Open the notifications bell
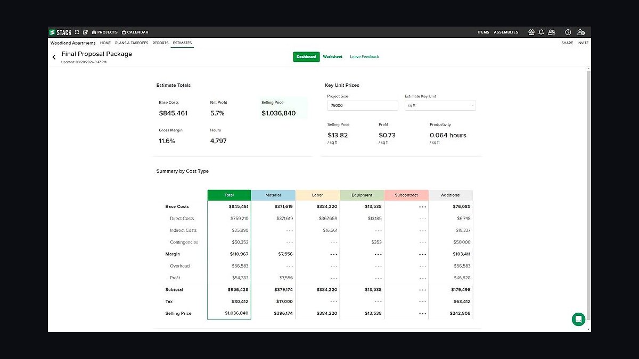This screenshot has height=359, width=639. (541, 32)
